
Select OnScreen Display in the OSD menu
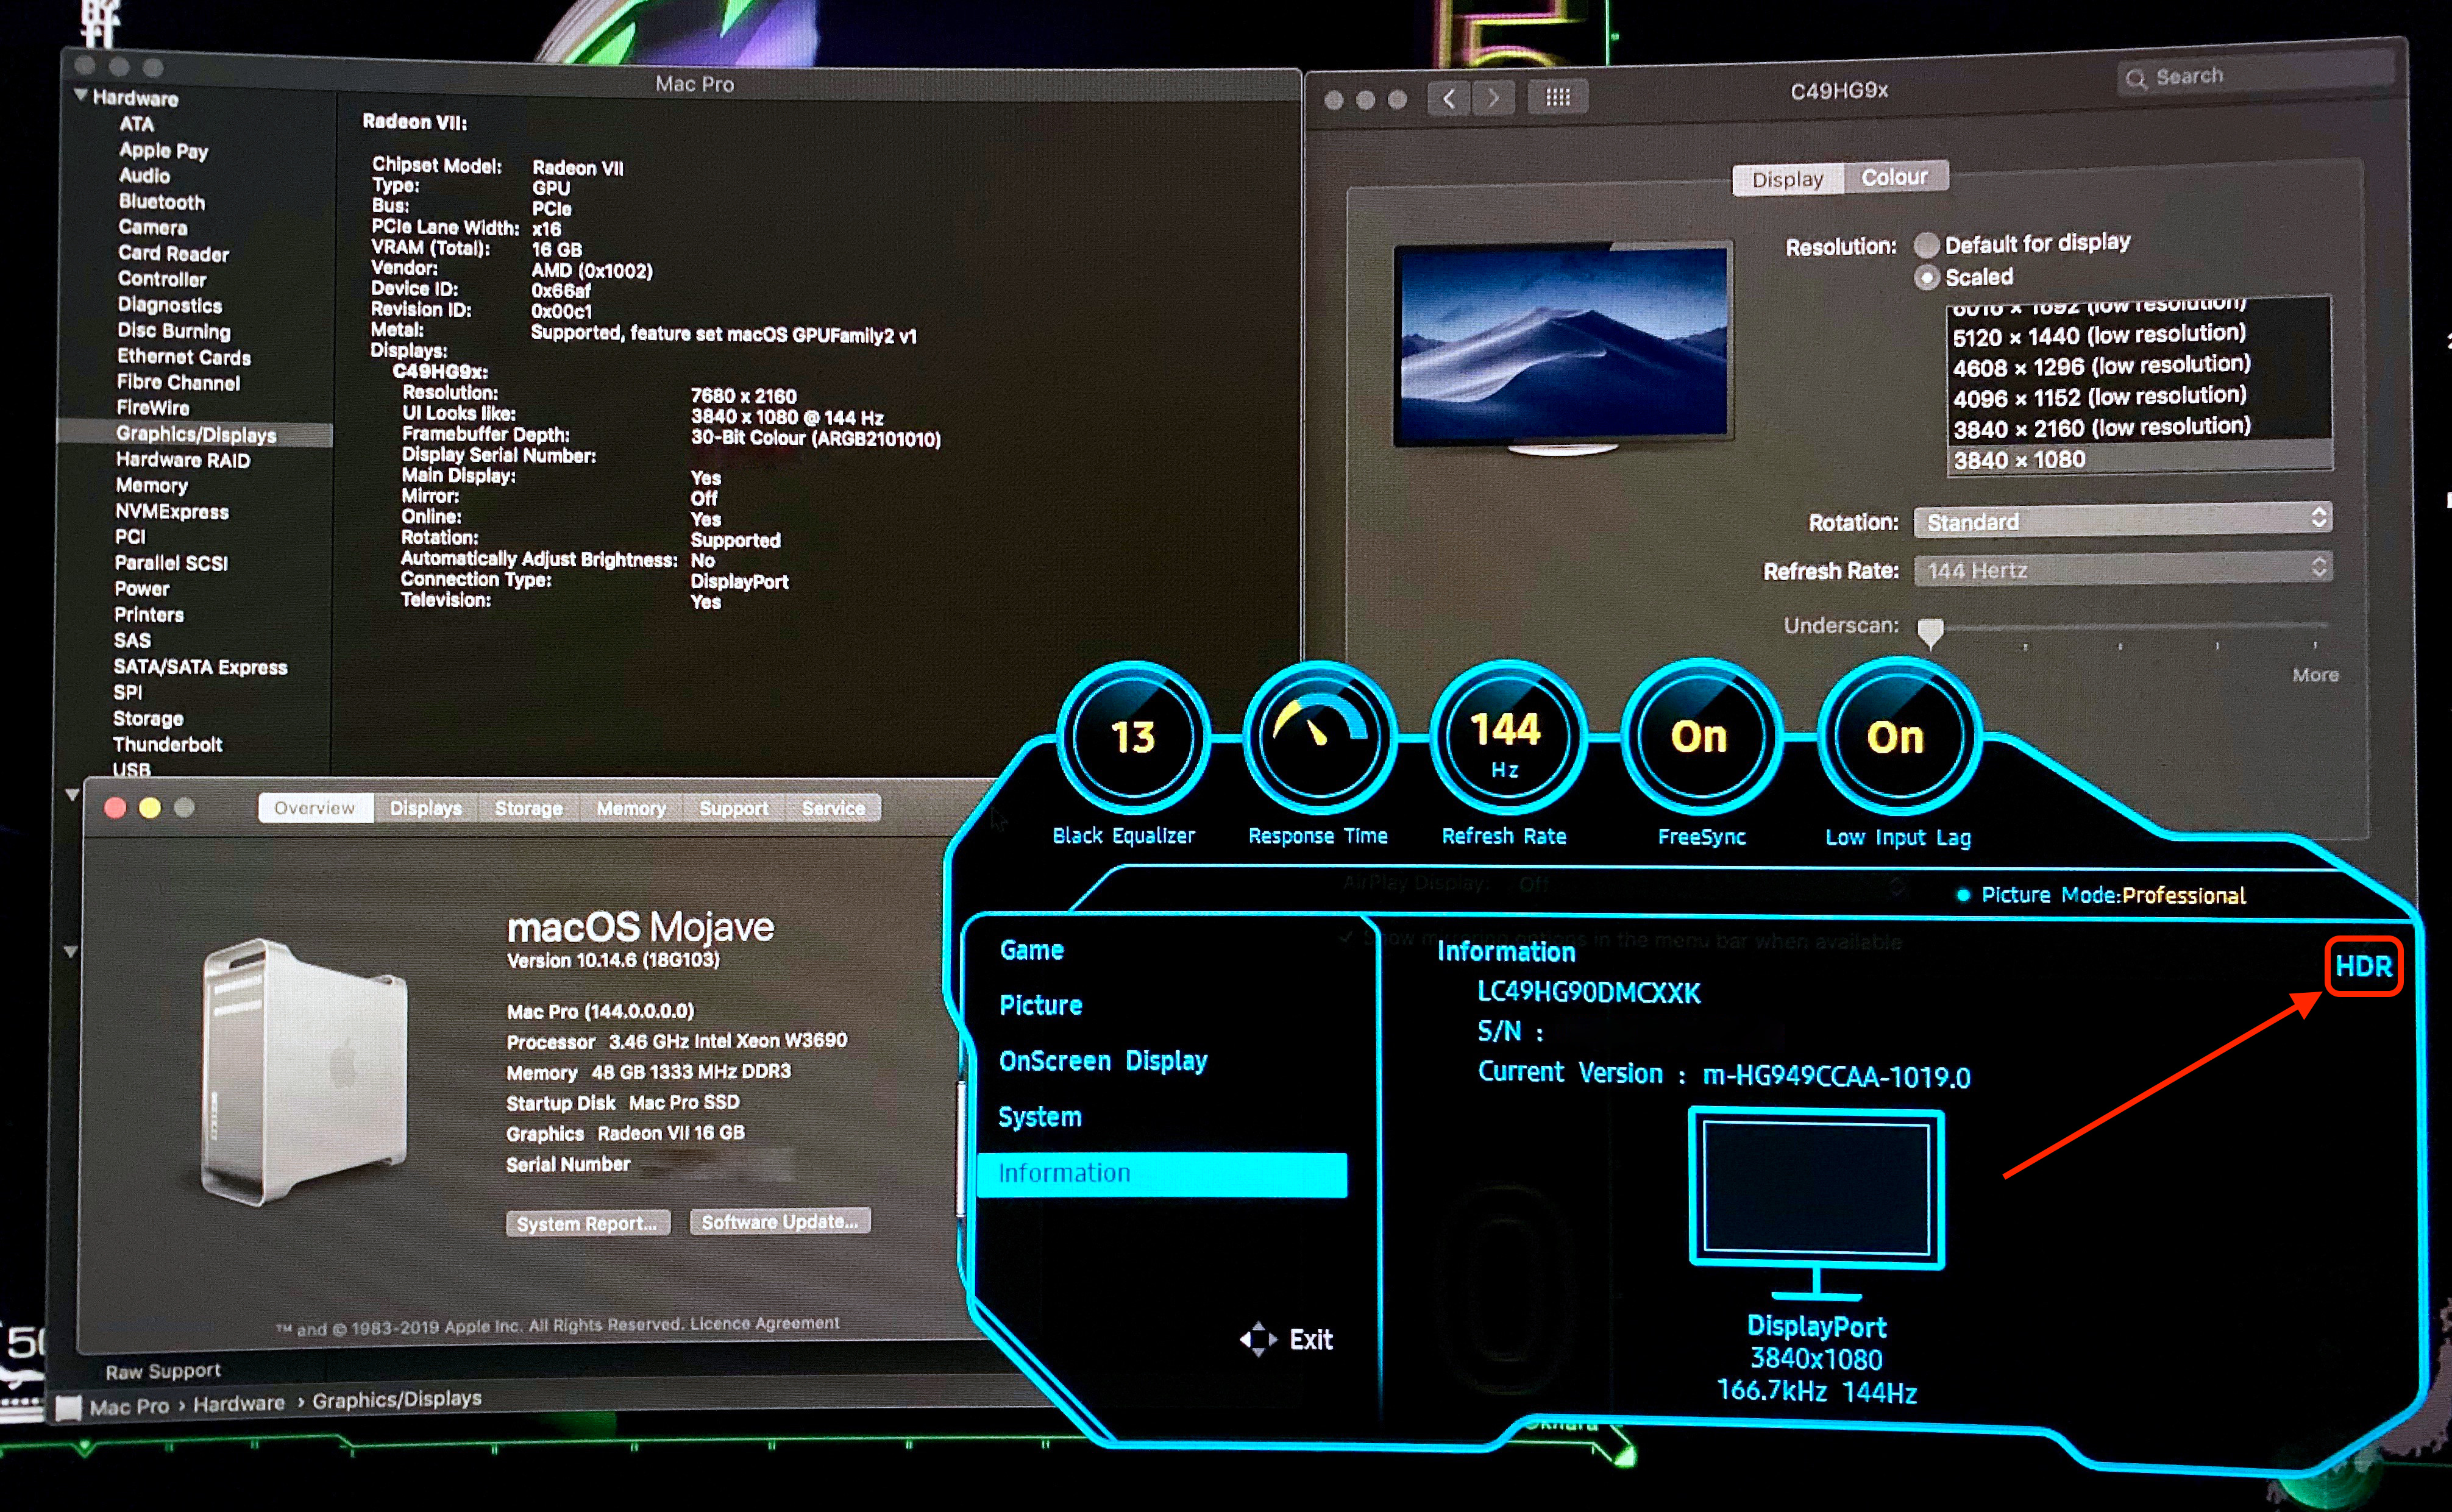click(1103, 1061)
